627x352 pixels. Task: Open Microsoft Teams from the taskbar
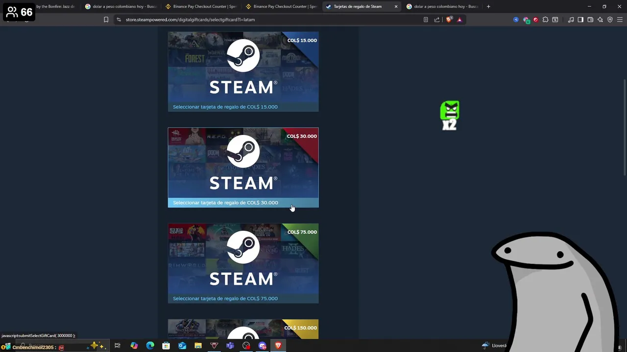(230, 346)
